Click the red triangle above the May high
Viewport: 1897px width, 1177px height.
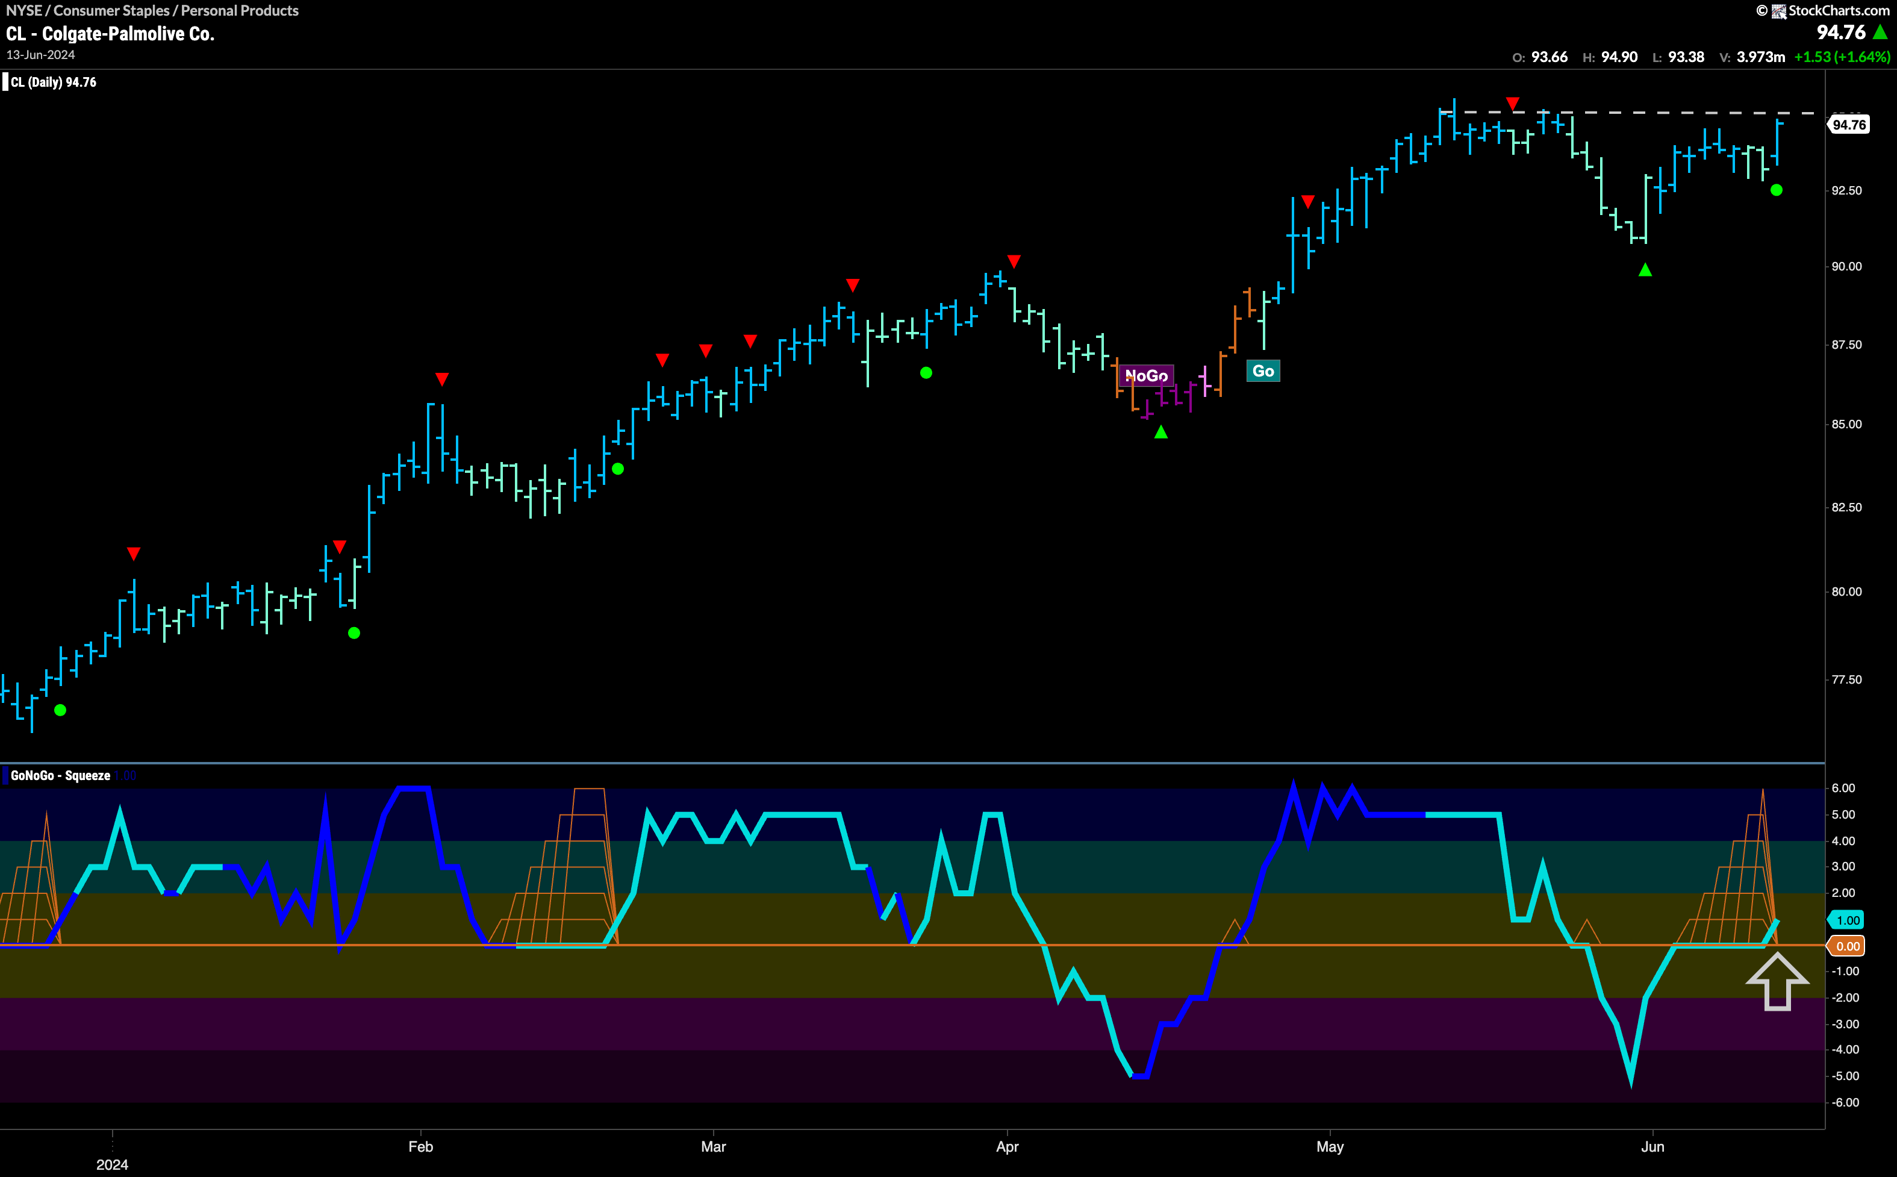click(x=1512, y=104)
